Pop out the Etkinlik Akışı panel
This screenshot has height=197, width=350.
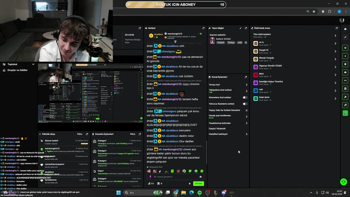(87, 134)
